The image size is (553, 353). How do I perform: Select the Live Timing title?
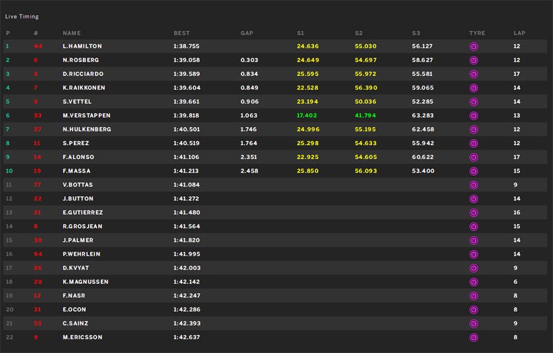(x=22, y=16)
